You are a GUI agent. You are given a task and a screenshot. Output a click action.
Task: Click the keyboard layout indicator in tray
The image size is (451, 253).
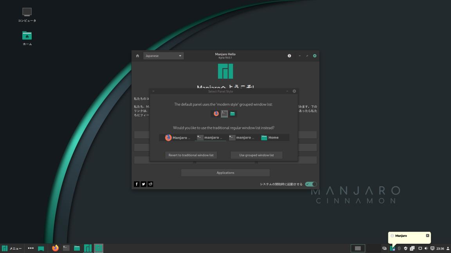432,248
